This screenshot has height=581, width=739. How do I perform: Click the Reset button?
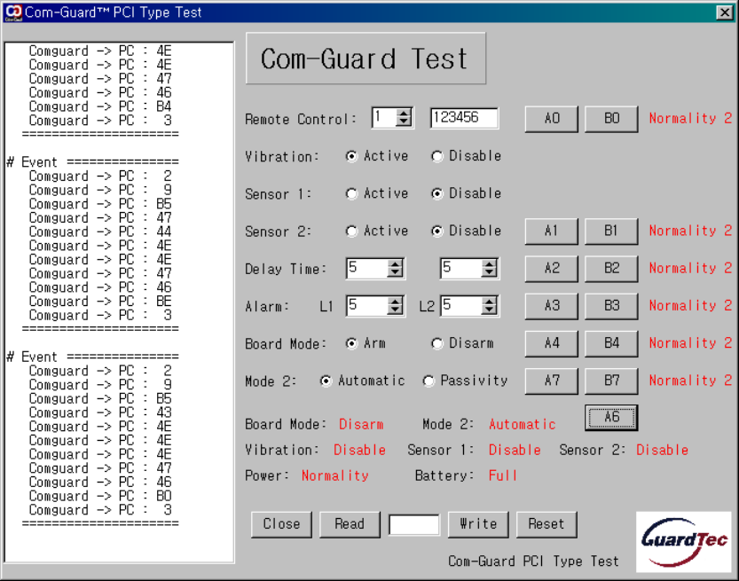546,524
